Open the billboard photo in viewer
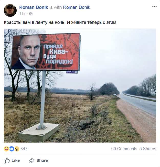The width and height of the screenshot is (160, 167). tap(80, 86)
